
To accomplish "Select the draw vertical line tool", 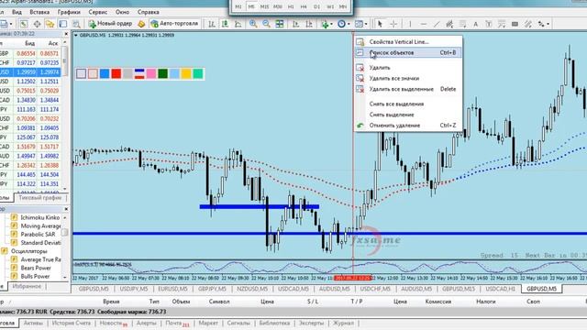I will tap(410, 24).
